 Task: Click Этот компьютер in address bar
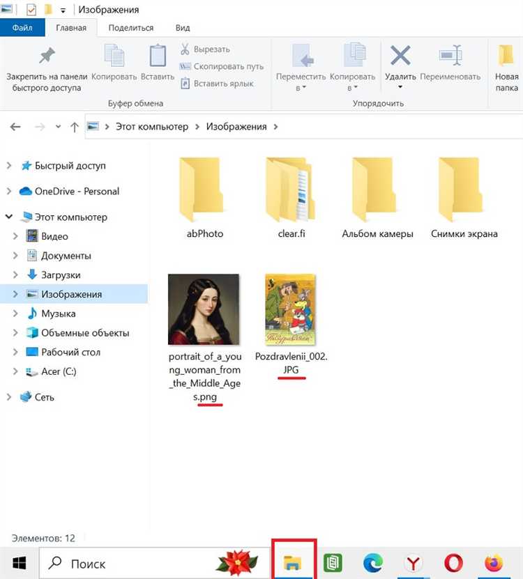pyautogui.click(x=152, y=127)
